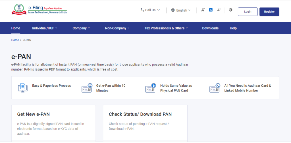This screenshot has height=143, width=291.
Task: Click the Login button
Action: (248, 12)
